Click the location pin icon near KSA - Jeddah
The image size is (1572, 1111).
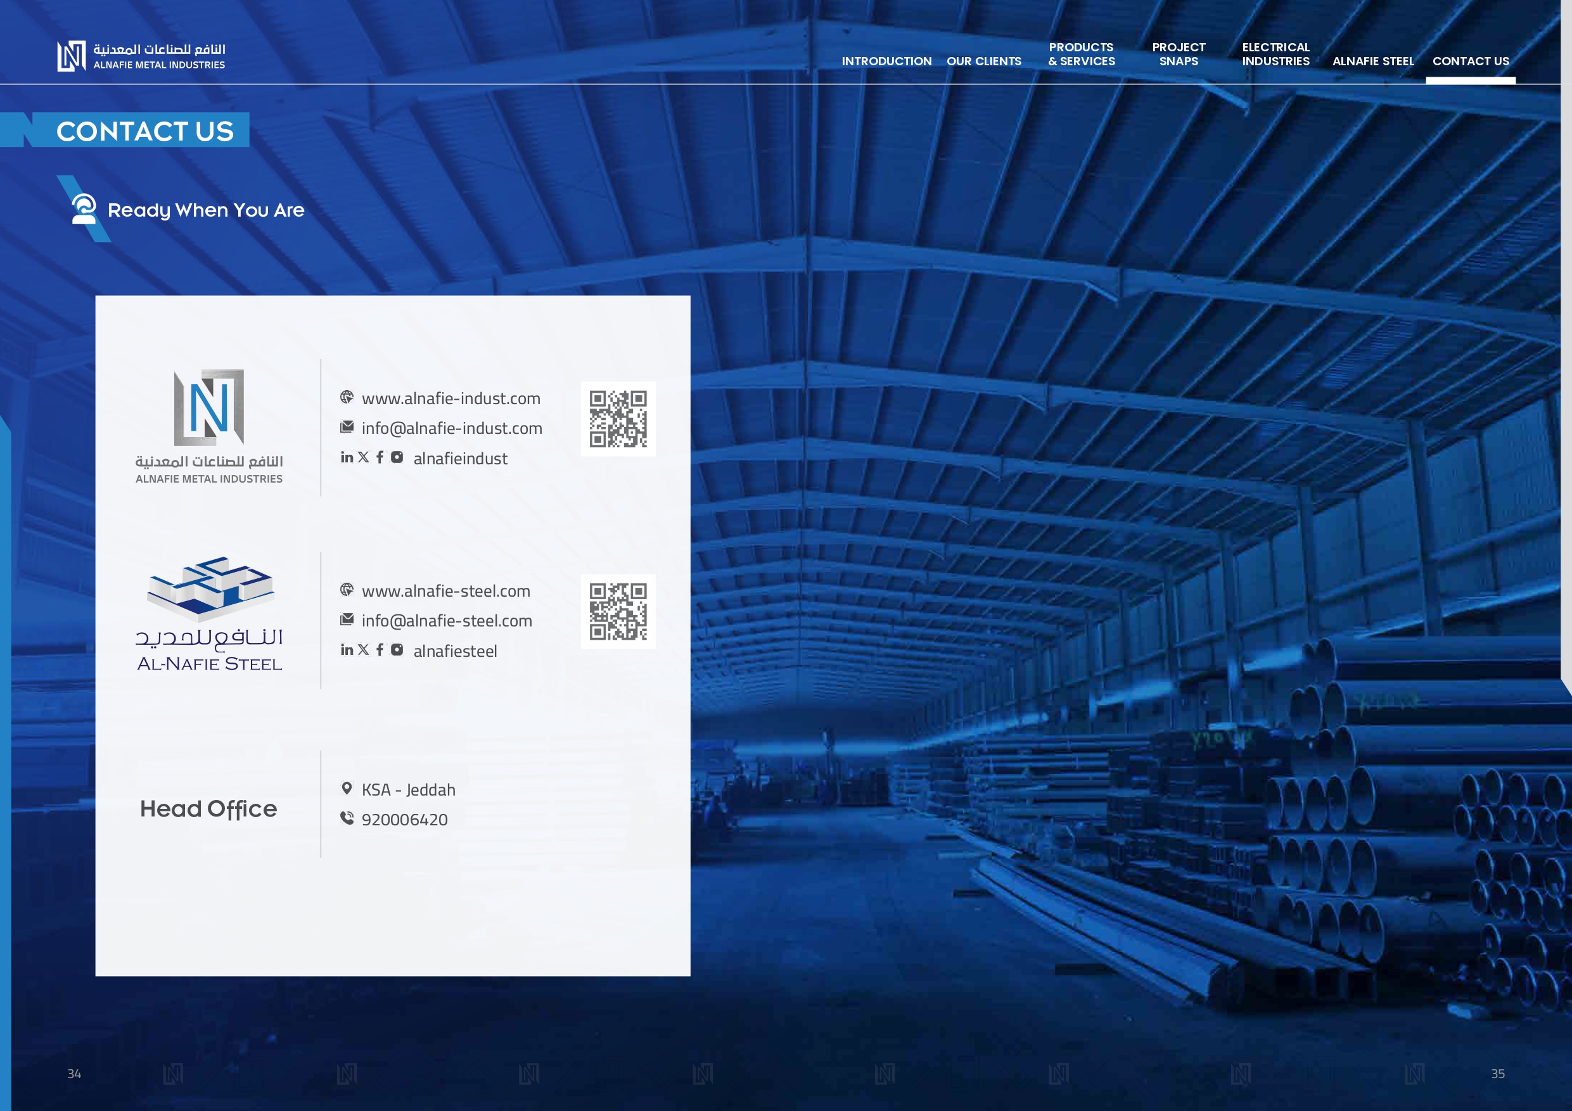click(347, 789)
